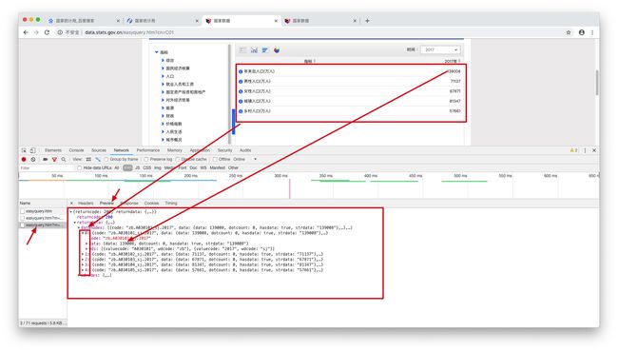Switch data view to horizontal bar chart
Viewport: 618px width, 352px height.
point(265,50)
